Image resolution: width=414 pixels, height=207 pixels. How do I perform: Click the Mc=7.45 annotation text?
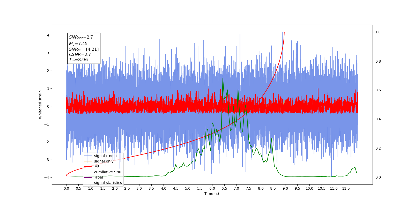point(78,44)
